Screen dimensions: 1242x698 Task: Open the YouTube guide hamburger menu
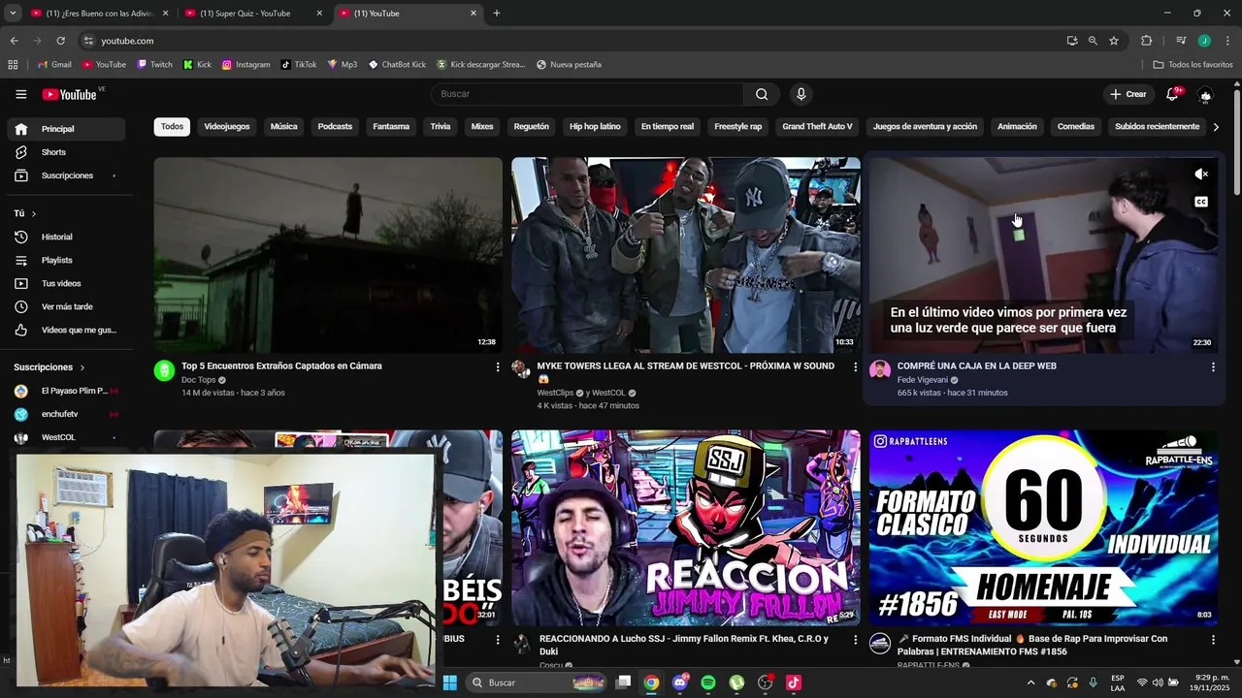(x=20, y=94)
